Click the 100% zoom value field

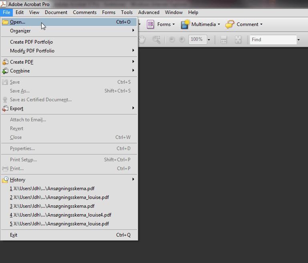pyautogui.click(x=197, y=40)
